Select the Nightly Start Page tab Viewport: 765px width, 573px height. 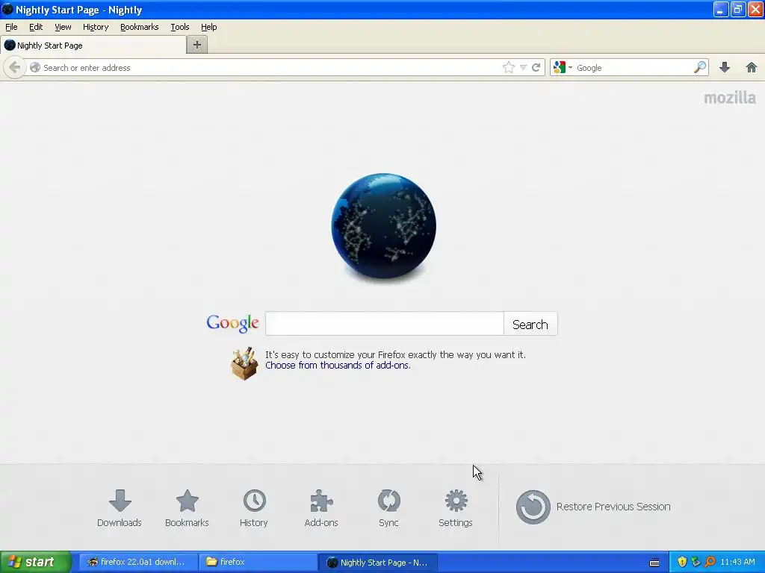pos(93,46)
